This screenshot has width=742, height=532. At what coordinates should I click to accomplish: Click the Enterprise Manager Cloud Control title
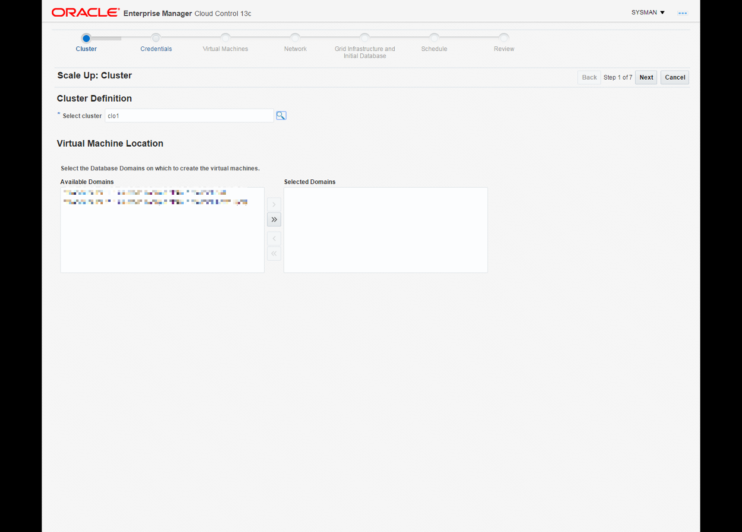click(187, 13)
